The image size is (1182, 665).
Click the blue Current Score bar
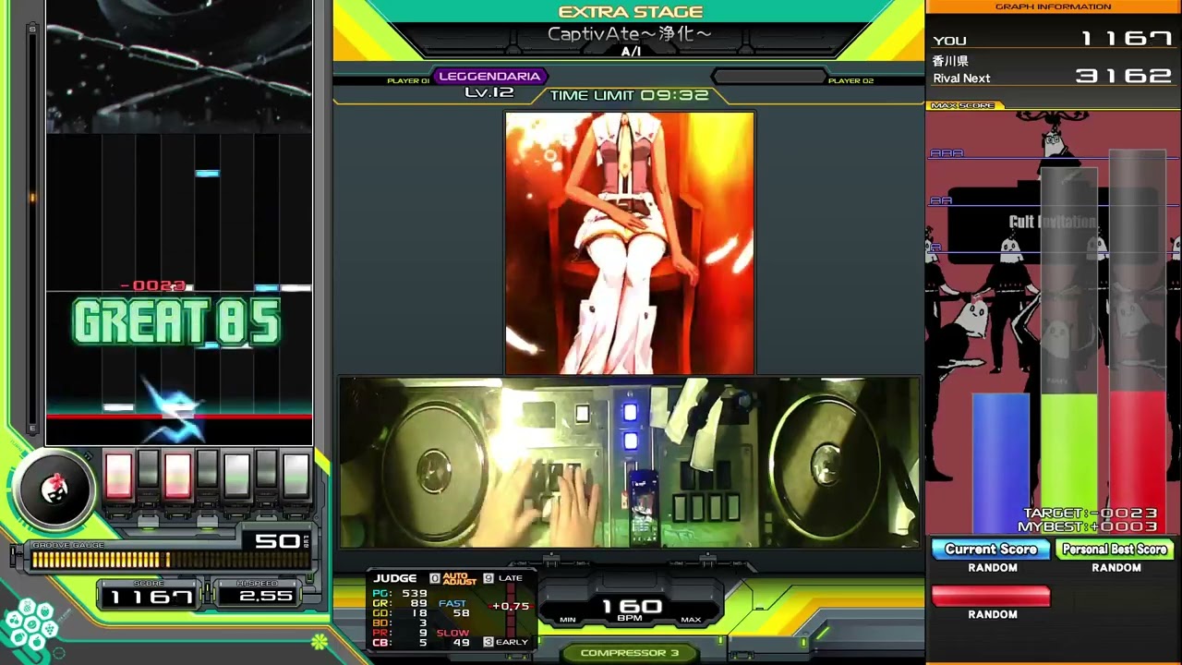1001,464
